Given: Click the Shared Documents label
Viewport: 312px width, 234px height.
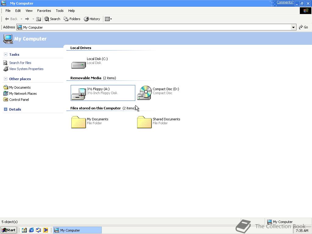Looking at the screenshot, I should click(166, 119).
